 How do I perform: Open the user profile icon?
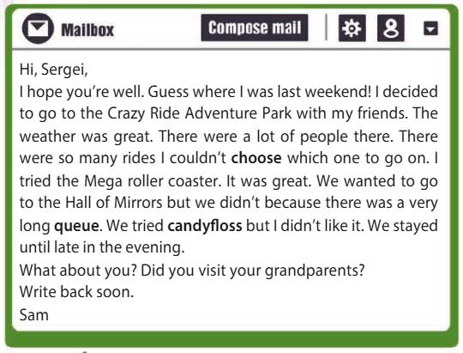coord(391,28)
